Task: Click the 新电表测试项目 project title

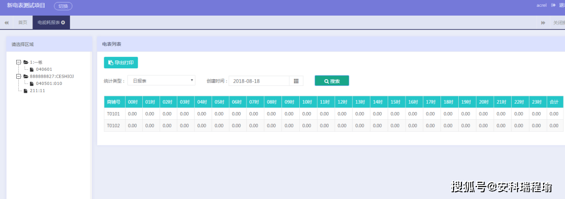Action: tap(26, 5)
